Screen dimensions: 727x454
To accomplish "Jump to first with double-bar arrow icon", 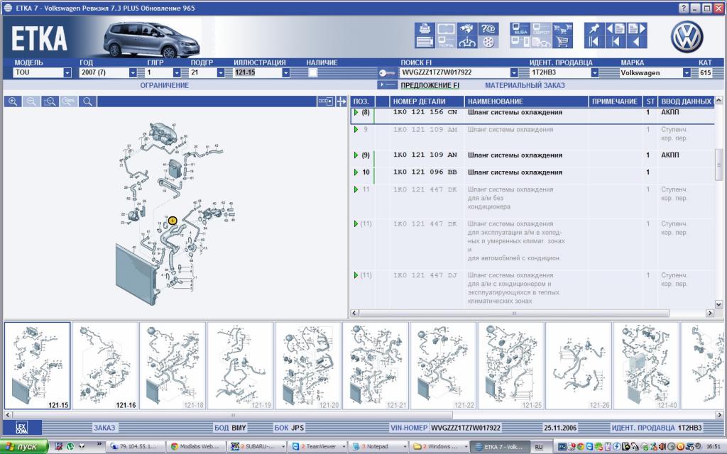I will (594, 42).
